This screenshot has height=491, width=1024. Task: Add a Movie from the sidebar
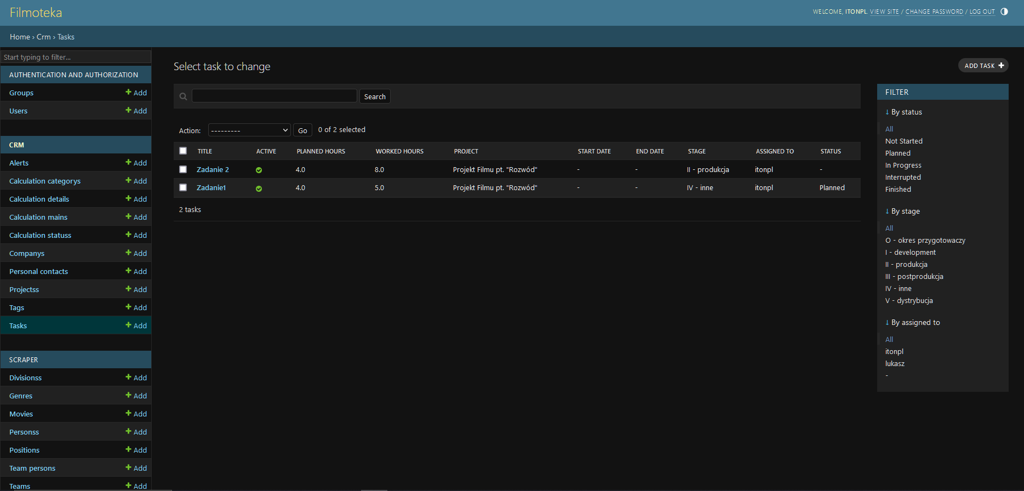[136, 414]
